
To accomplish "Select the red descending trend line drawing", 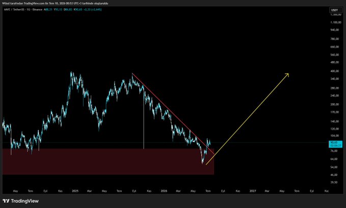I will point(172,113).
